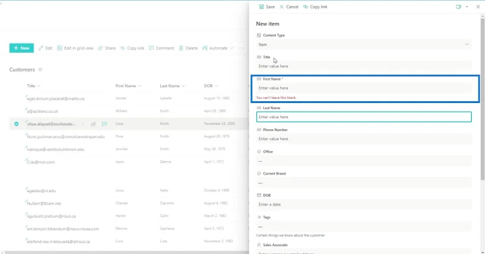Click the First Name cell Hector
This screenshot has height=254, width=485.
121,216
